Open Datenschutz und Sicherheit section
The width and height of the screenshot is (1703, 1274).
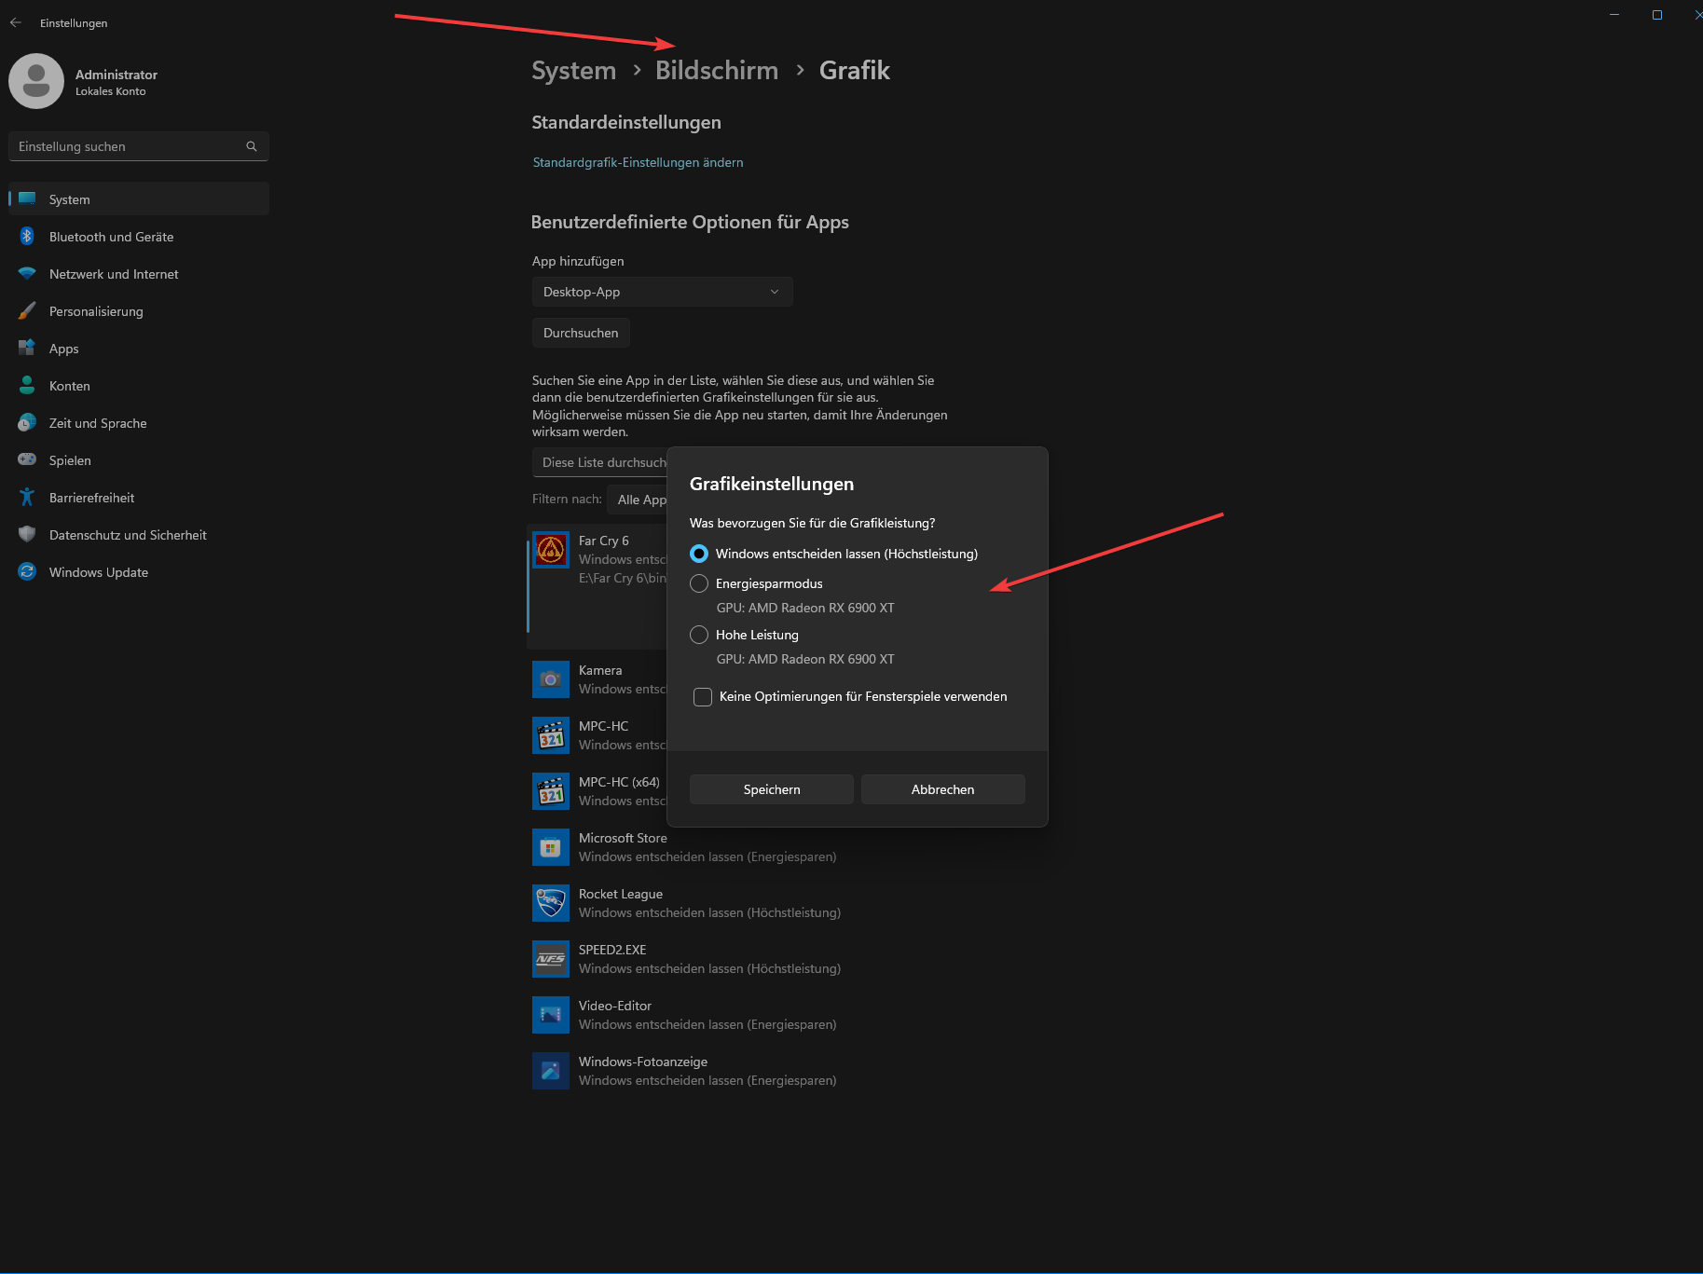coord(139,535)
